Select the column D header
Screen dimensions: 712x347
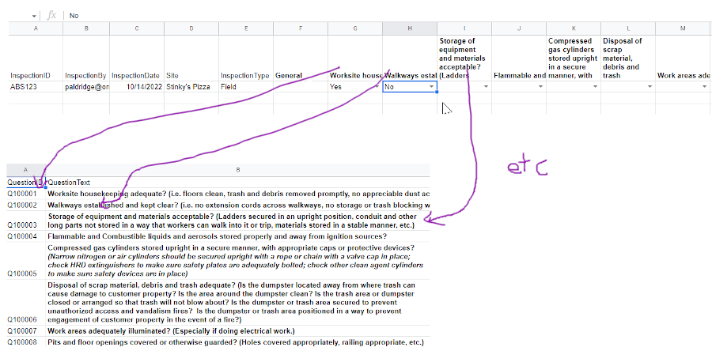[x=191, y=28]
